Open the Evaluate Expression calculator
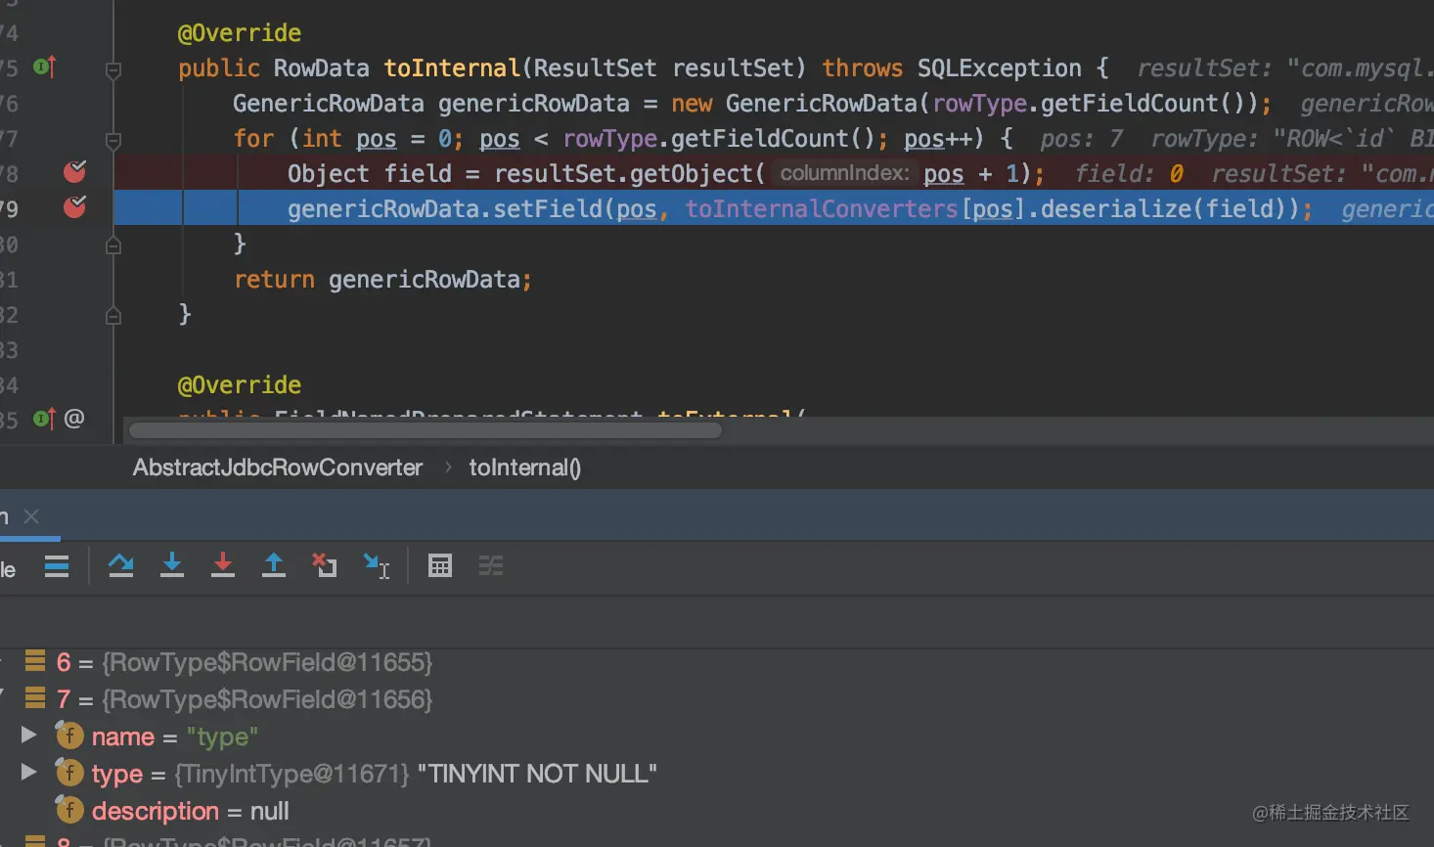The height and width of the screenshot is (847, 1434). 440,565
